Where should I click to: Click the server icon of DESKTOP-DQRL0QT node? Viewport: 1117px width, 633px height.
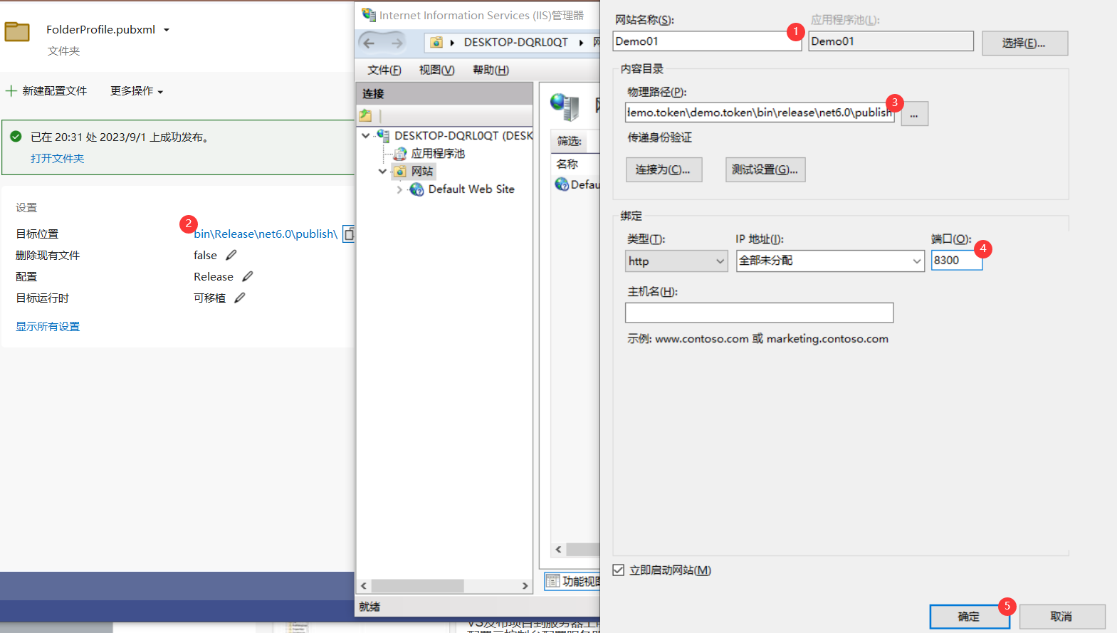[383, 135]
